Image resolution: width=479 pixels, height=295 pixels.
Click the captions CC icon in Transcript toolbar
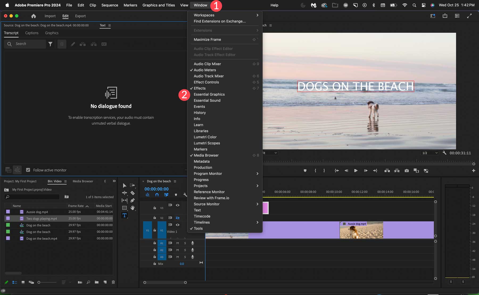(x=104, y=44)
